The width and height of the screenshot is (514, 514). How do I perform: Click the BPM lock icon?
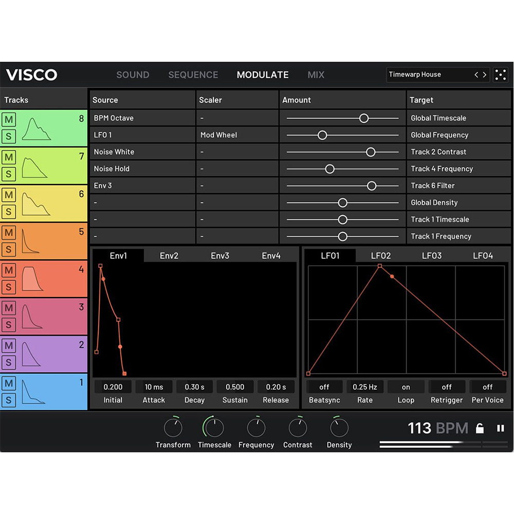[480, 428]
